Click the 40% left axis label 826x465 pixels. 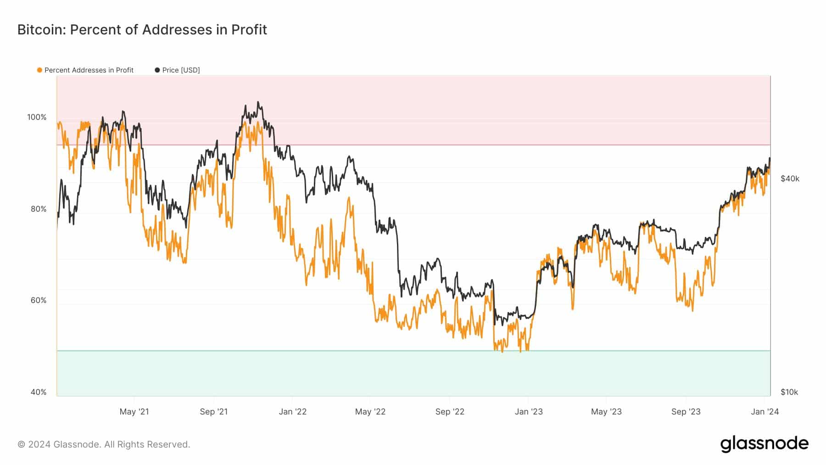[x=39, y=392]
